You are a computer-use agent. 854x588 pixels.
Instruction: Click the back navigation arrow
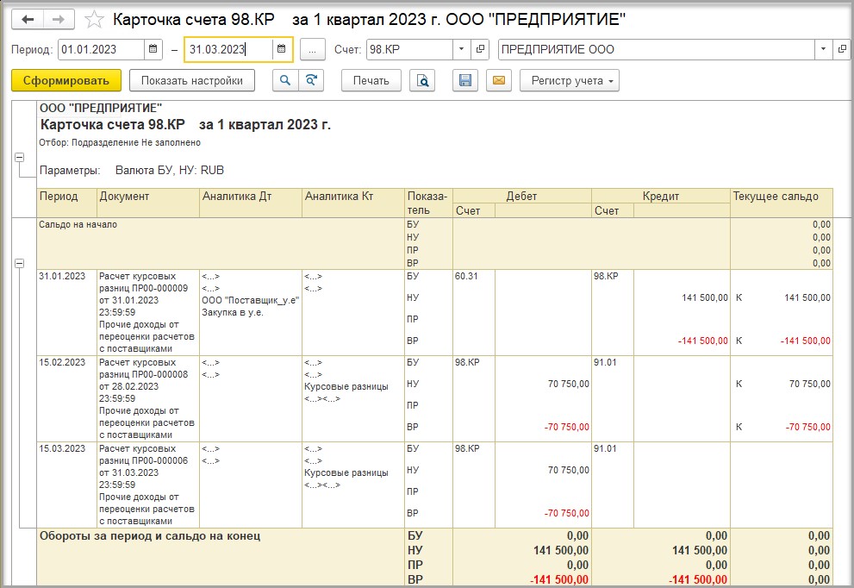[28, 19]
